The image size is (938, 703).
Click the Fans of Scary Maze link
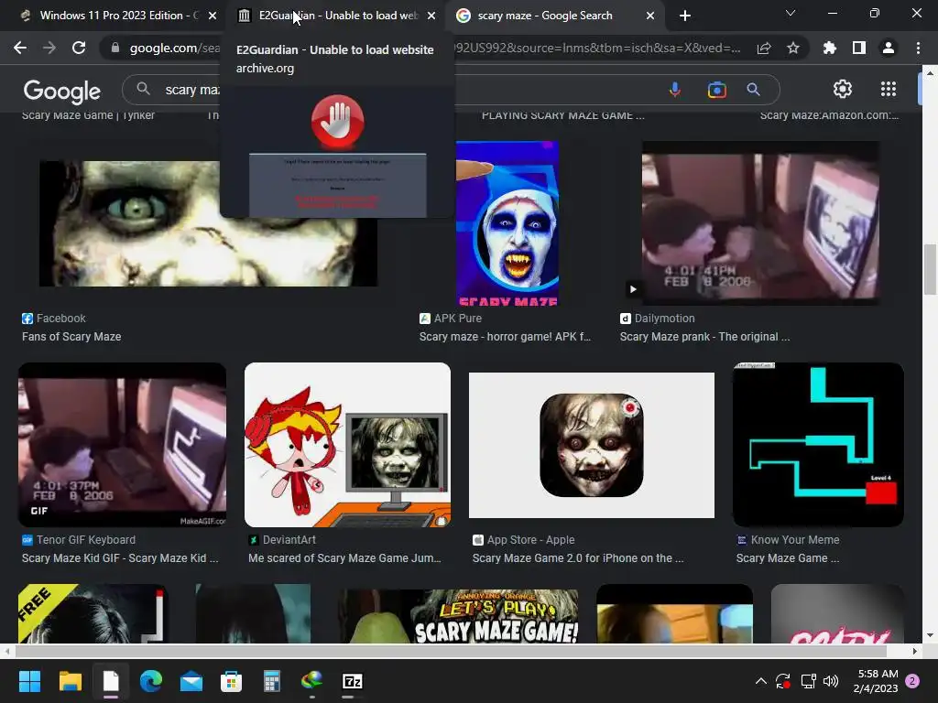(71, 337)
